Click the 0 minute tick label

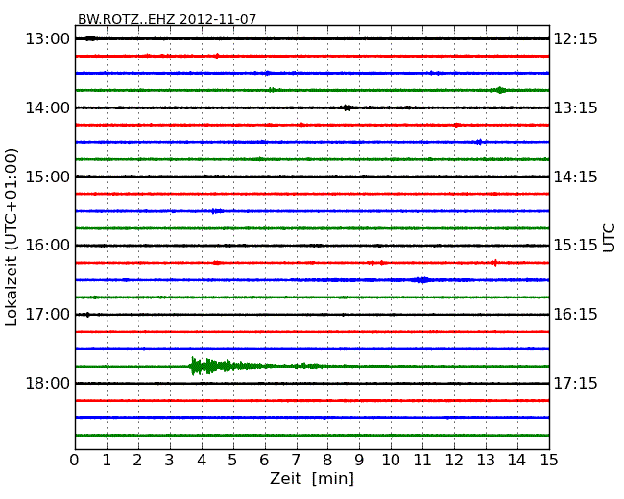click(75, 461)
